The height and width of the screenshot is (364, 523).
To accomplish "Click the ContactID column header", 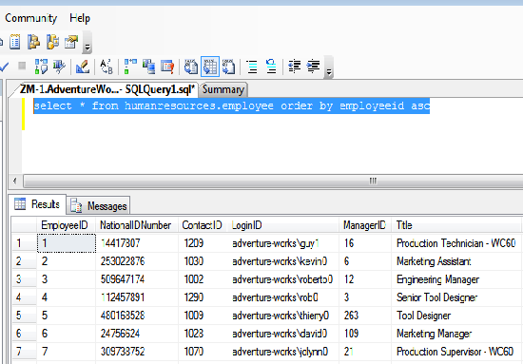I will coord(203,225).
